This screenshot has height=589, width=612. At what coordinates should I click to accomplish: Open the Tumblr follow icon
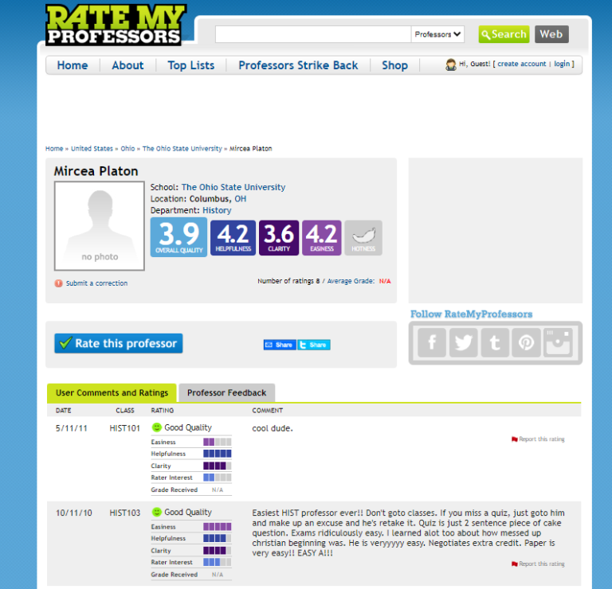tap(495, 342)
